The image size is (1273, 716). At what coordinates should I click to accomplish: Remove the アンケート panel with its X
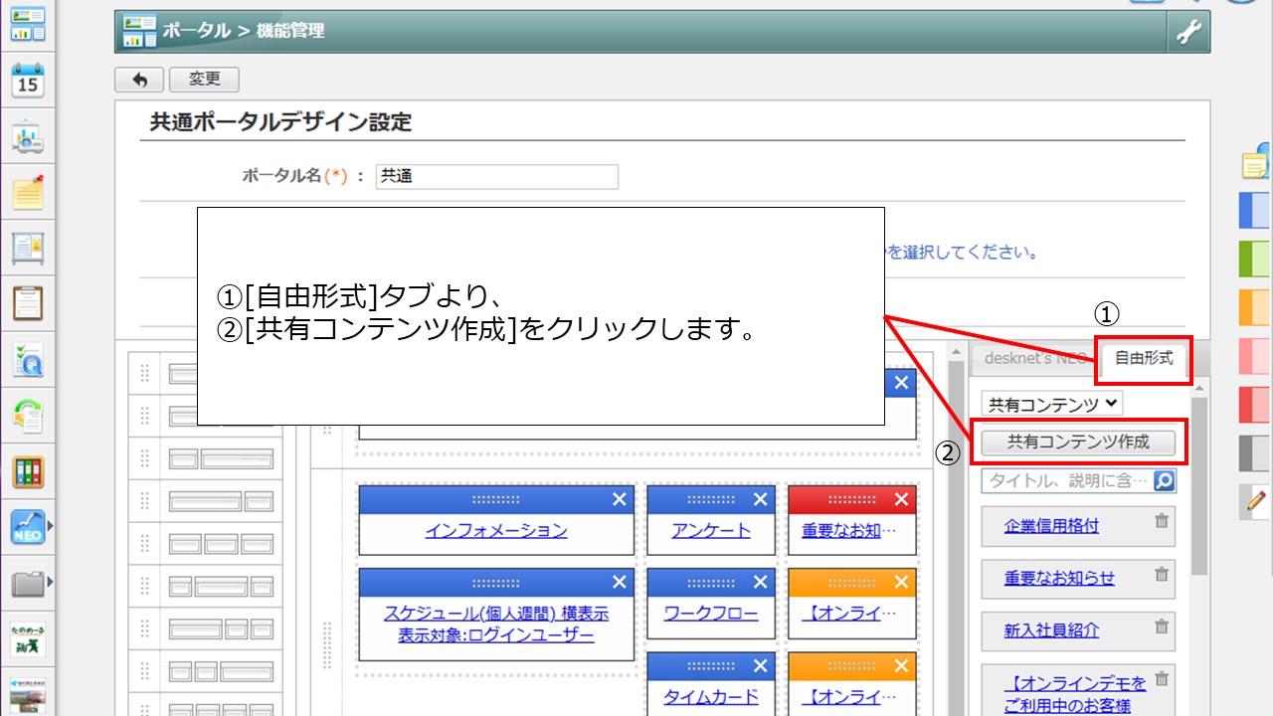pos(761,499)
